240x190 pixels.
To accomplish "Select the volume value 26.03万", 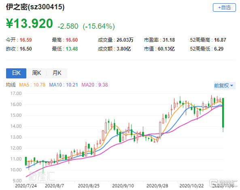I will click(125, 40).
